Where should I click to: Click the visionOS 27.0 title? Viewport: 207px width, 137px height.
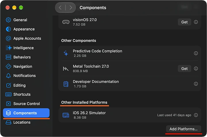[x=85, y=20]
